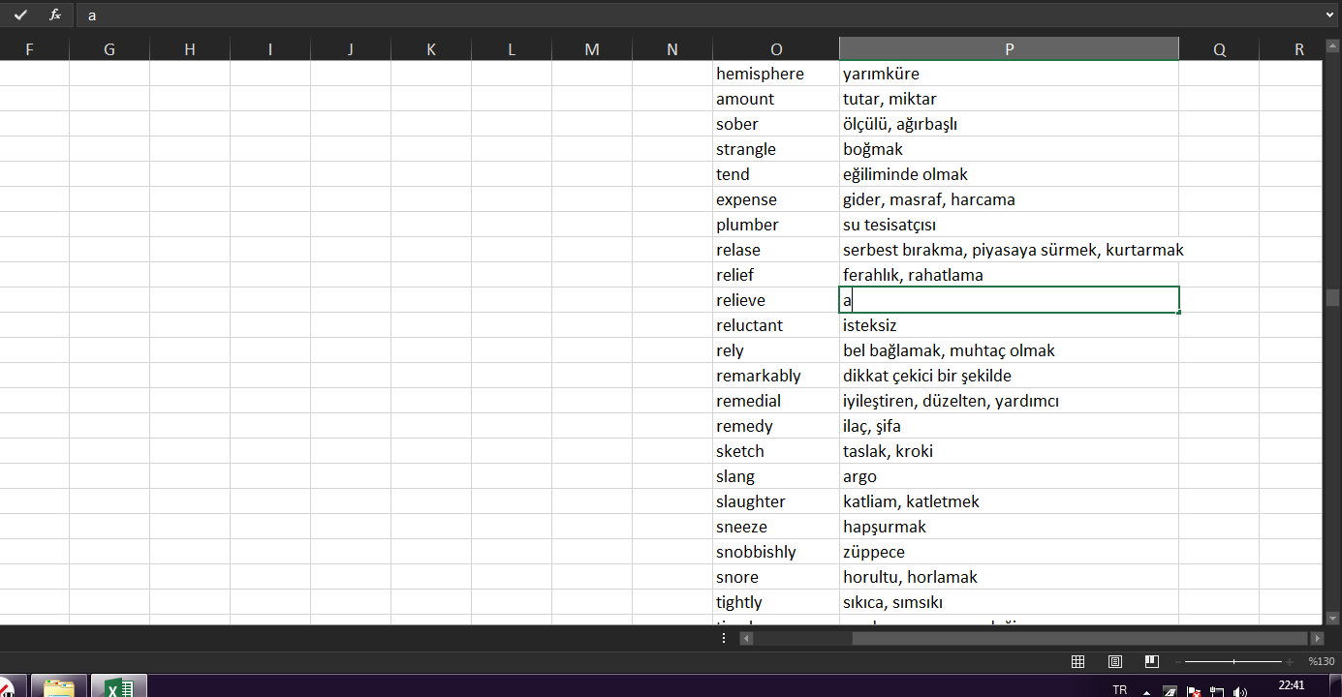This screenshot has height=697, width=1342.
Task: Click the cell 'taslak, kroki'
Action: click(x=1009, y=451)
